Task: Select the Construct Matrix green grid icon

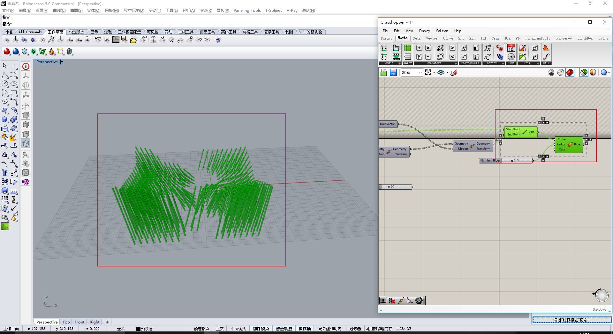Action: click(408, 48)
